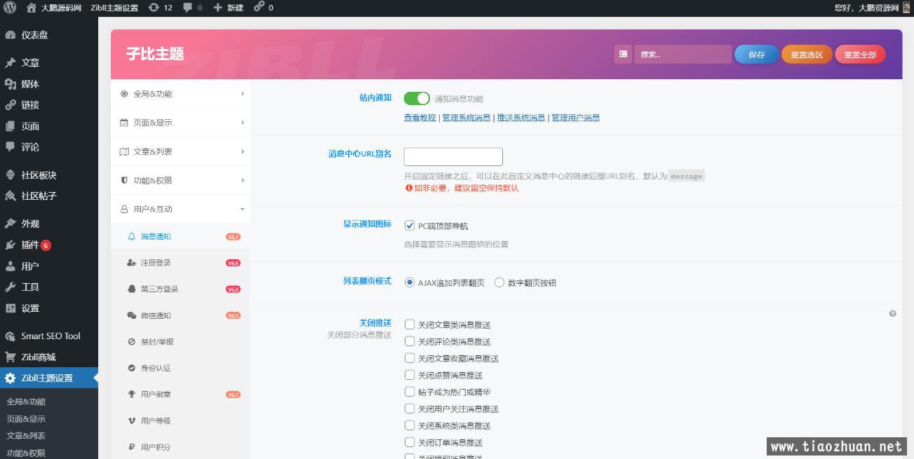The image size is (914, 459).
Task: Click the home icon beside 大鹏源码网
Action: coord(32,8)
